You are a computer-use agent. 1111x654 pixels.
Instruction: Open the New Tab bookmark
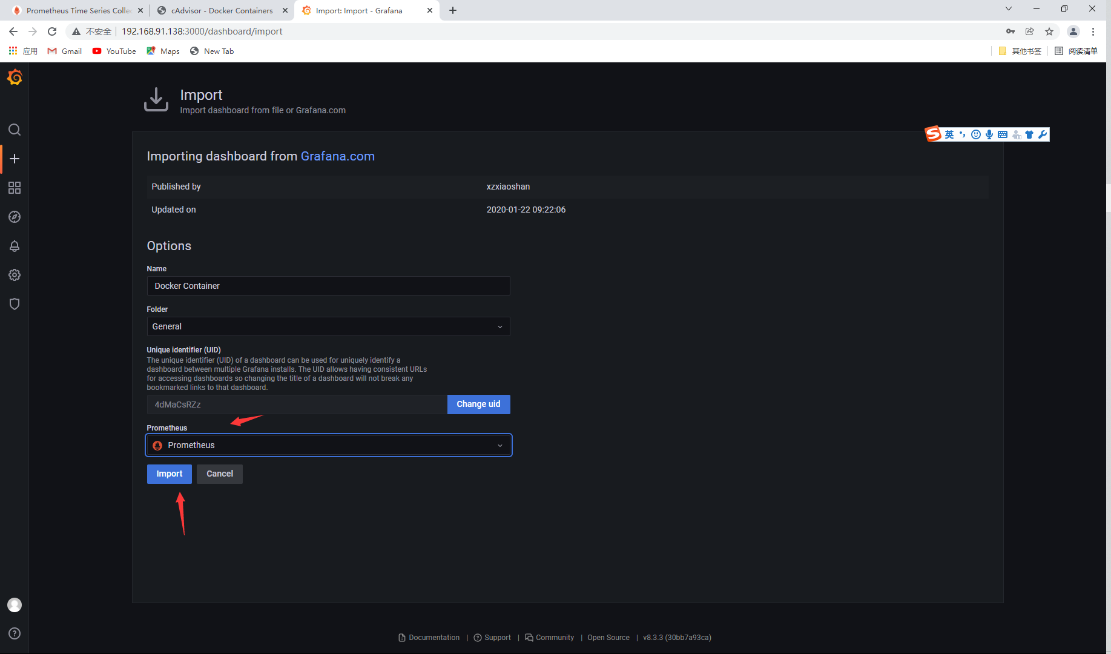(212, 51)
